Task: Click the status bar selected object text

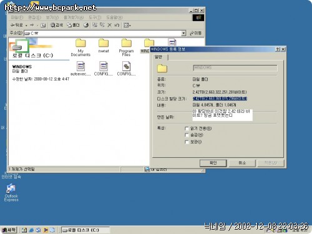Action: (22, 169)
